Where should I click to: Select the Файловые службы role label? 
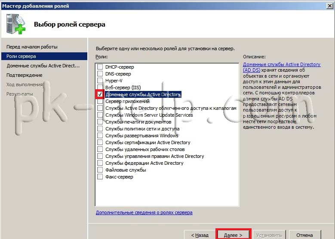(x=126, y=170)
